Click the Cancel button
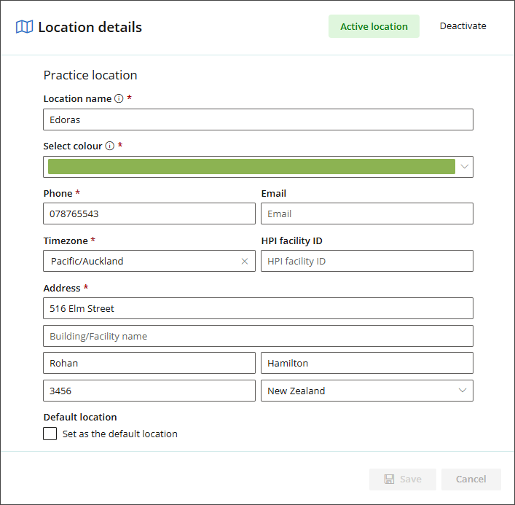 [471, 479]
